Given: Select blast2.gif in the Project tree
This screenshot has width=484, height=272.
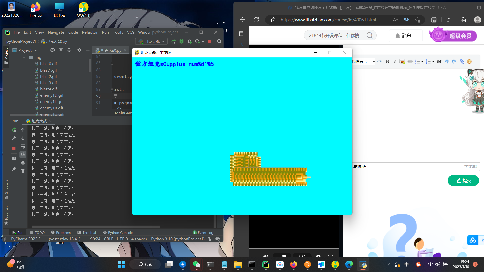Looking at the screenshot, I should click(48, 77).
